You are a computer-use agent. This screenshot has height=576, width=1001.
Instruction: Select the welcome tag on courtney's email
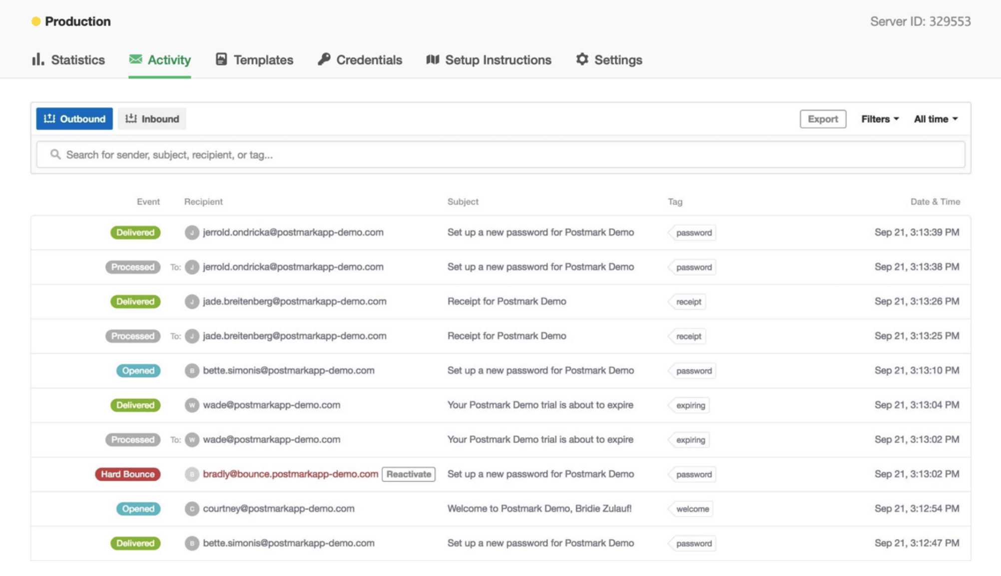point(692,509)
